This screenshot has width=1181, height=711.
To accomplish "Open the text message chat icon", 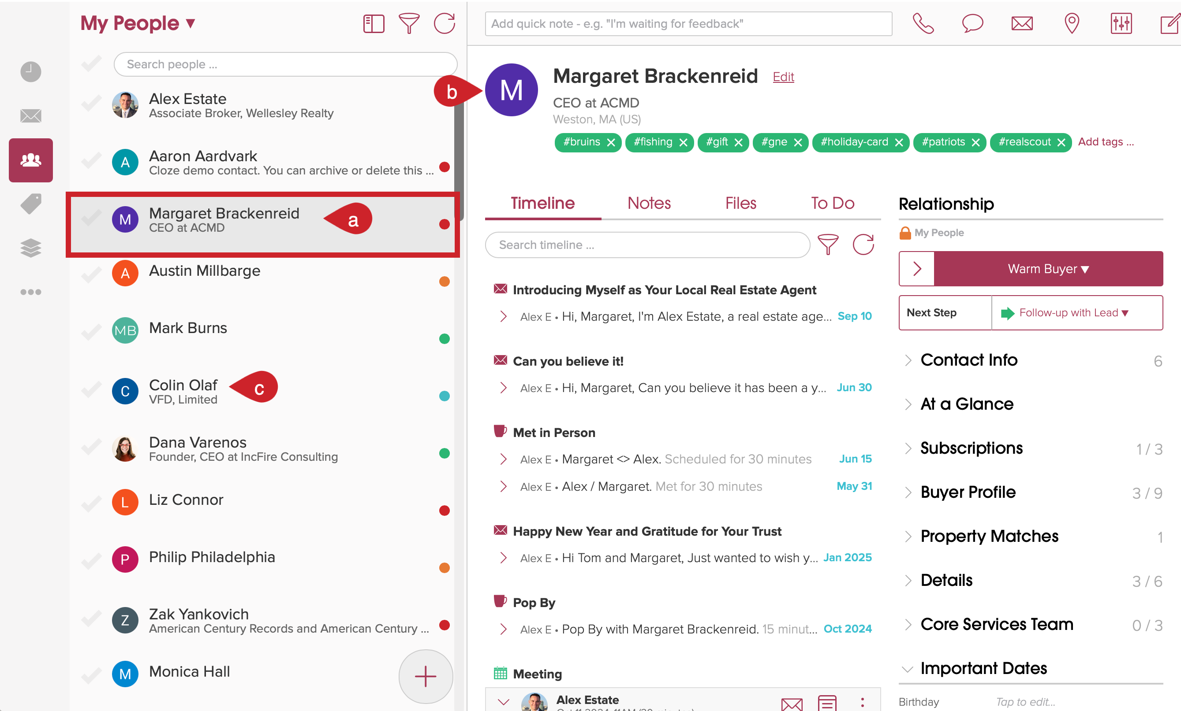I will coord(972,23).
